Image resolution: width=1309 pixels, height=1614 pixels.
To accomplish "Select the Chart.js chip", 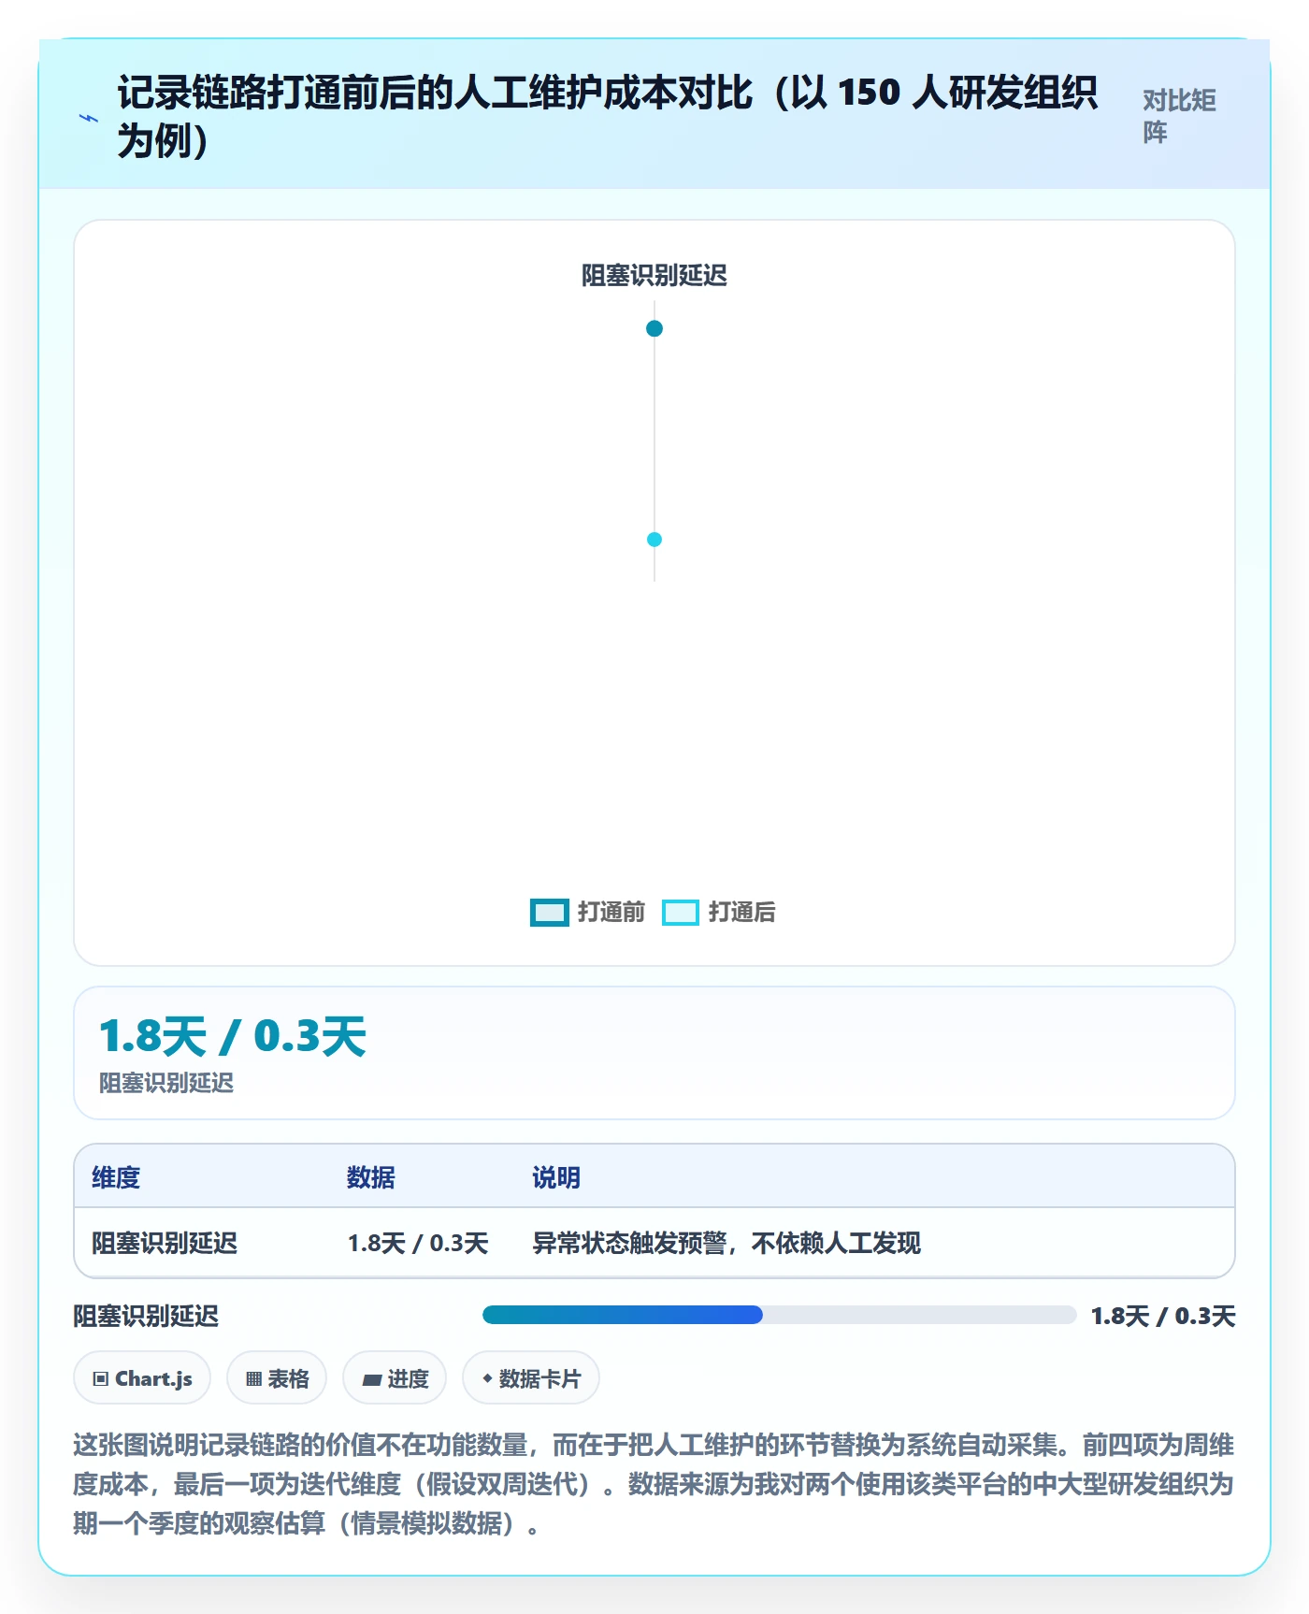I will tap(142, 1378).
